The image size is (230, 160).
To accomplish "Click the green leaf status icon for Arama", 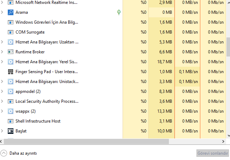I will 119,12.
